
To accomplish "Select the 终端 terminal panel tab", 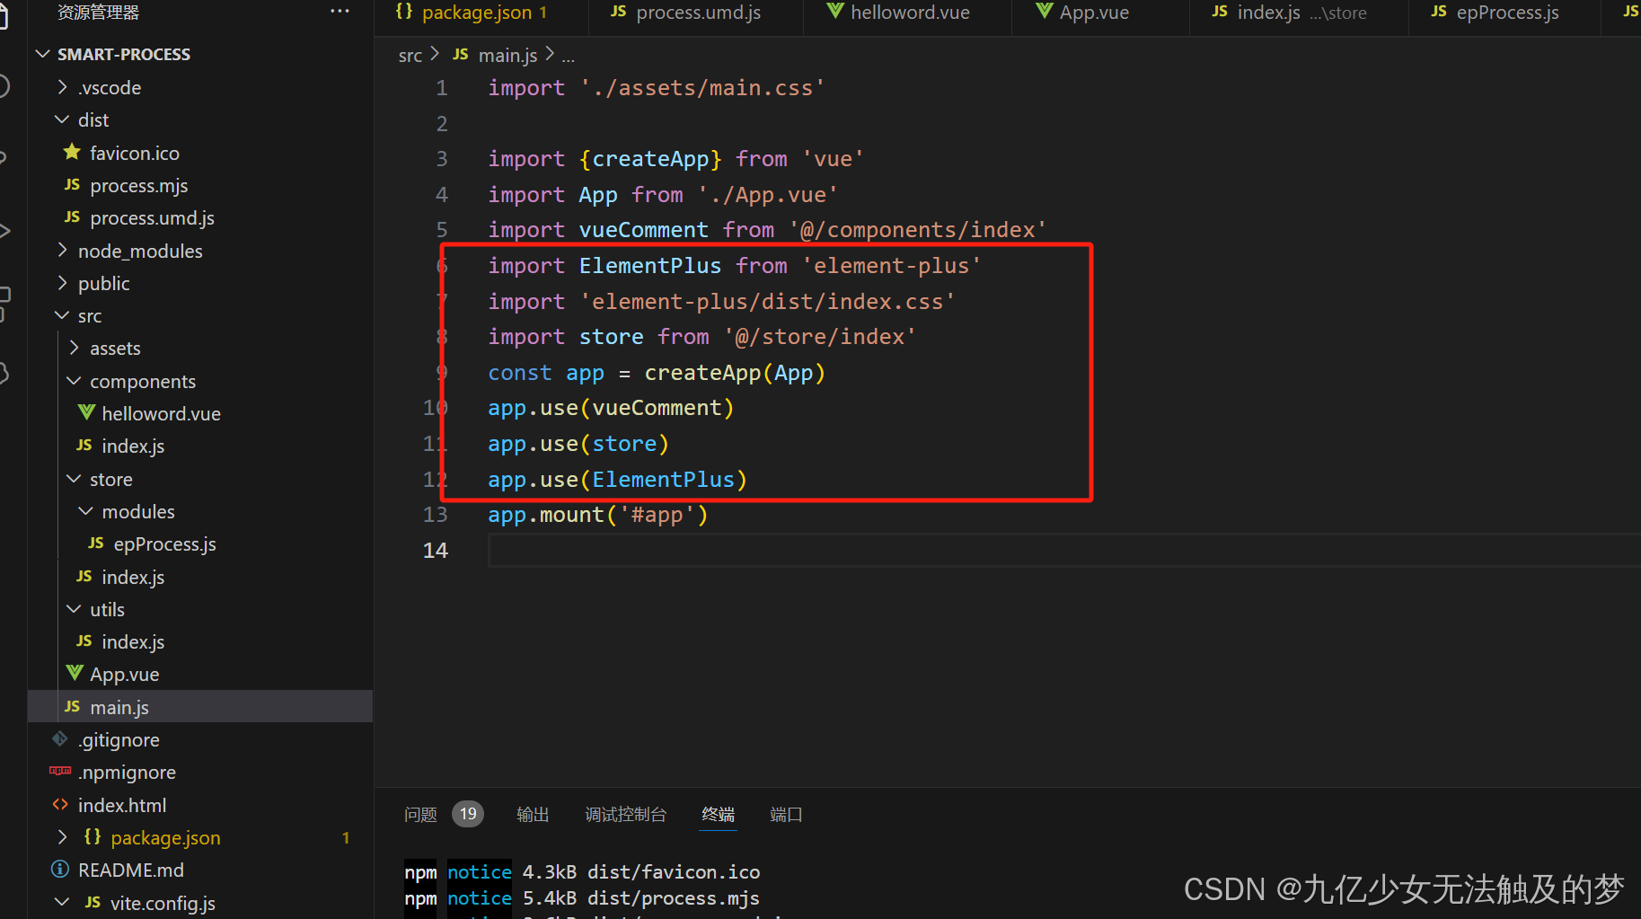I will tap(718, 815).
